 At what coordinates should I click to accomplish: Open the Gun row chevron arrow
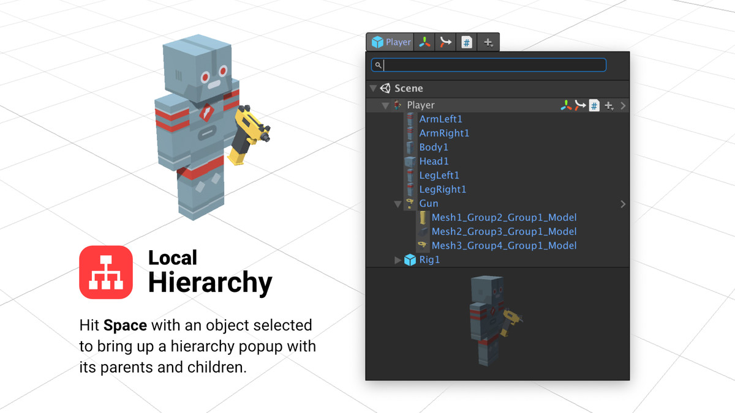point(623,204)
